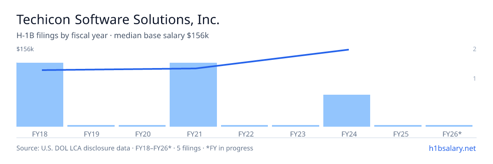Click the source disclosure data footnote
This screenshot has height=164, width=493.
[135, 148]
